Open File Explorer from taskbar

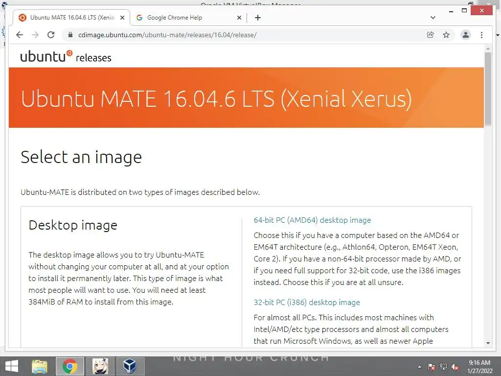40,366
